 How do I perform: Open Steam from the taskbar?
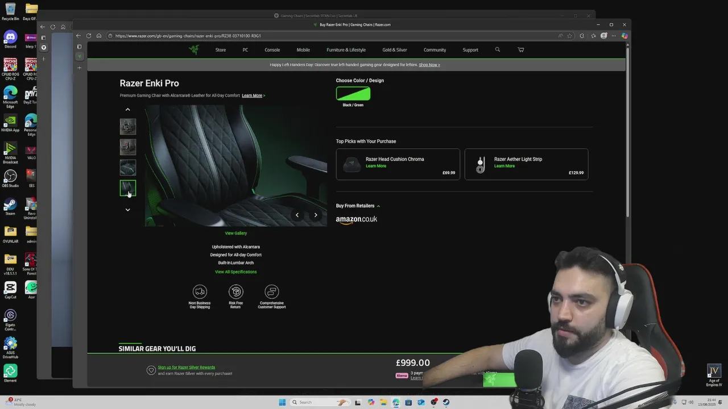coord(446,402)
